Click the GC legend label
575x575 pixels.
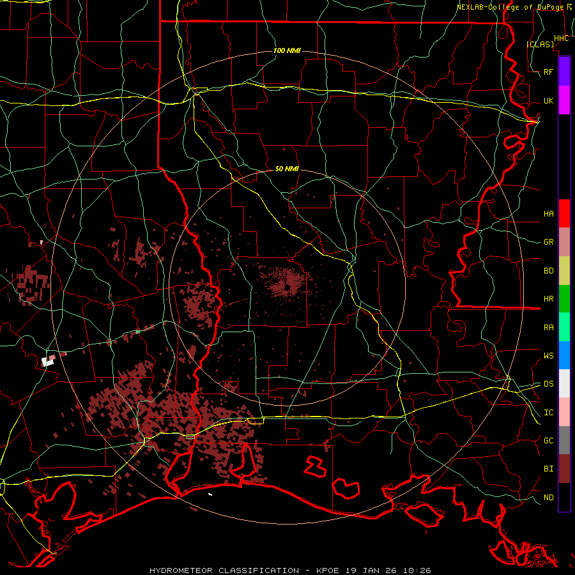[549, 441]
